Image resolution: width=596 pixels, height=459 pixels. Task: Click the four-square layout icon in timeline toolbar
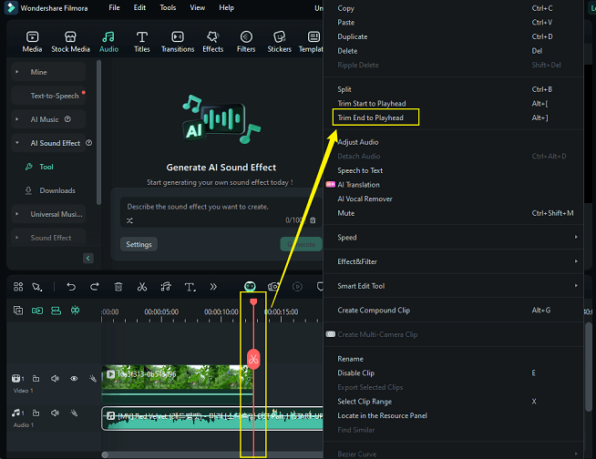[18, 287]
